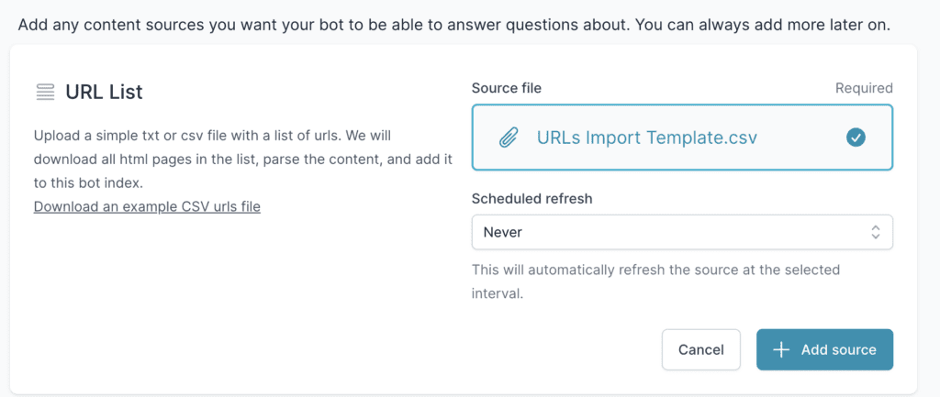Select the word Never in the refresh field
The height and width of the screenshot is (397, 940).
(503, 232)
